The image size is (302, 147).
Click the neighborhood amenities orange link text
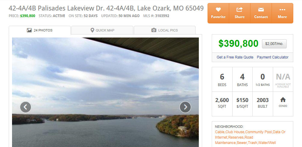pos(250,137)
